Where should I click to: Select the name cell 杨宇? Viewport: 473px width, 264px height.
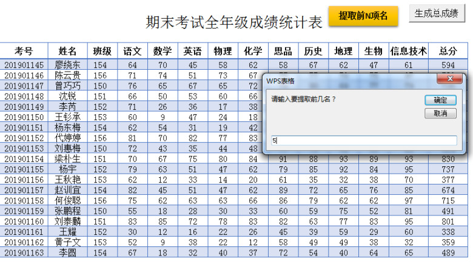pyautogui.click(x=67, y=169)
